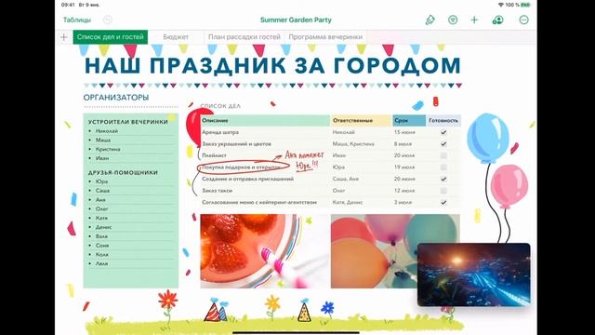
Task: Select the 8 июля deadline cell
Action: tap(409, 144)
